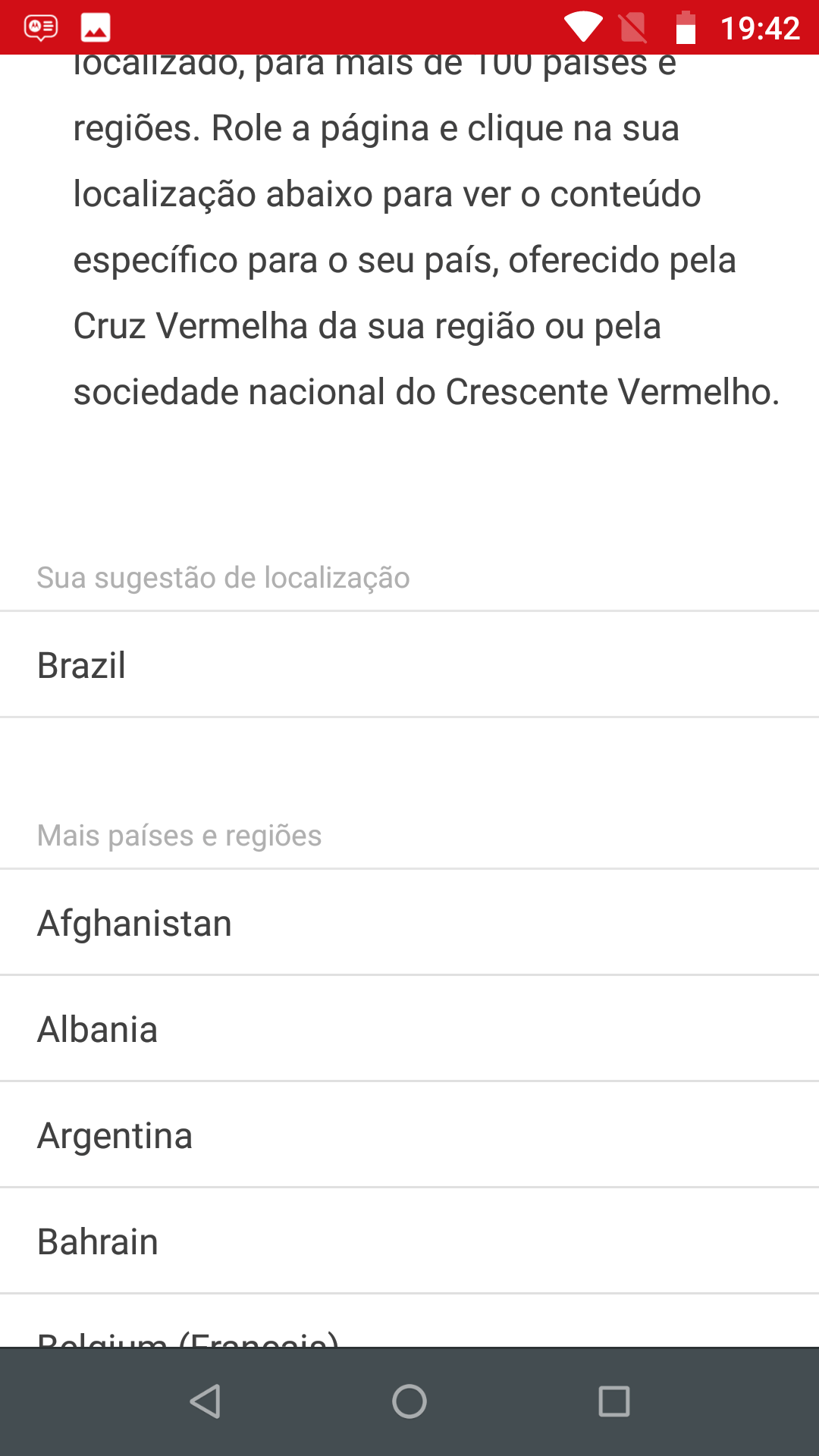
Task: Tap the 'Mais países e regiões' header
Action: tap(180, 836)
